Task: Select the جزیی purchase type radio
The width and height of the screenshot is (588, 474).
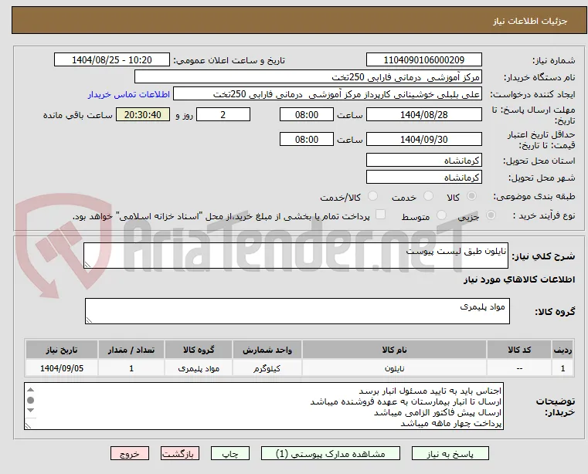Action: 491,215
